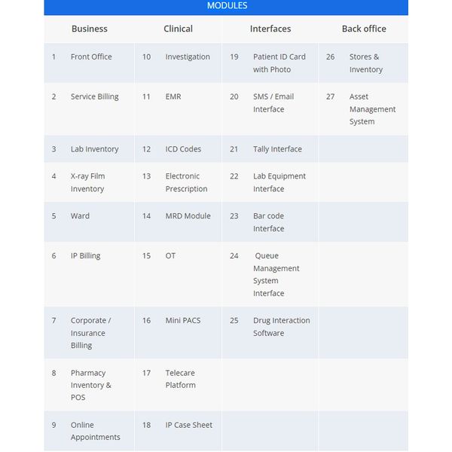Select the Clinical column heading
Viewport: 452px width, 452px height.
pyautogui.click(x=178, y=29)
